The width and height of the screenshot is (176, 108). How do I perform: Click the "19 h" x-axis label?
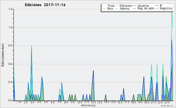pos(140,102)
